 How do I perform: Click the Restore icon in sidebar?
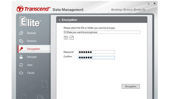(21, 41)
